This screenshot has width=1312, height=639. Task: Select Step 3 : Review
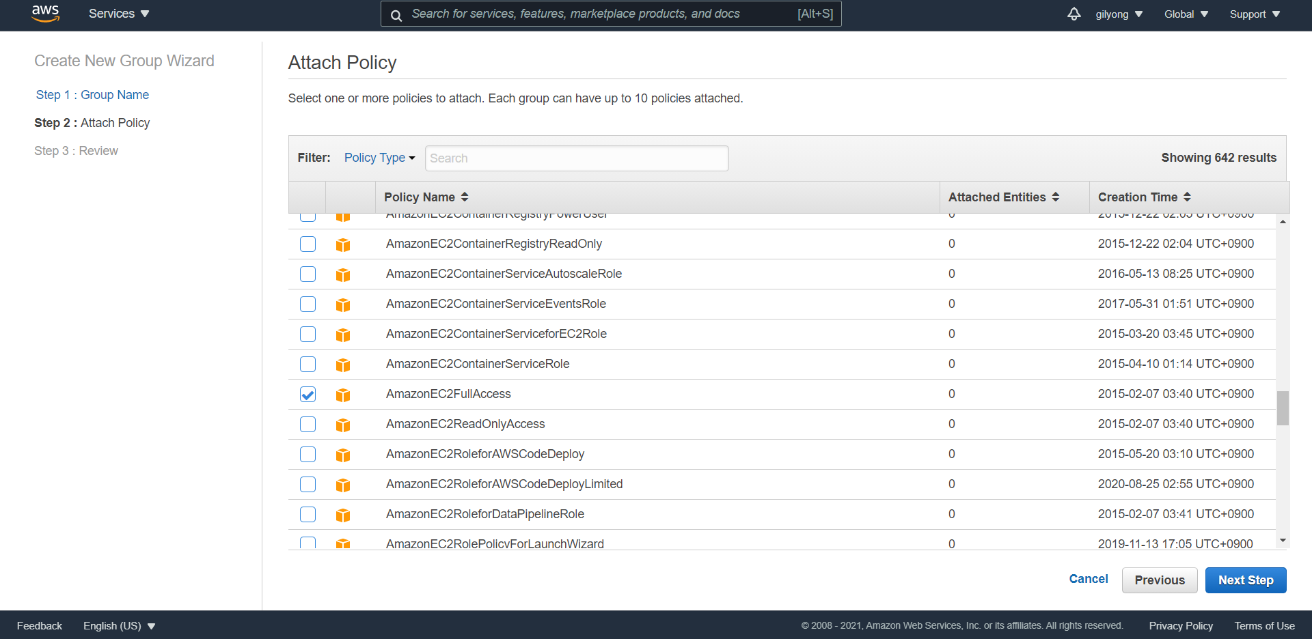76,151
